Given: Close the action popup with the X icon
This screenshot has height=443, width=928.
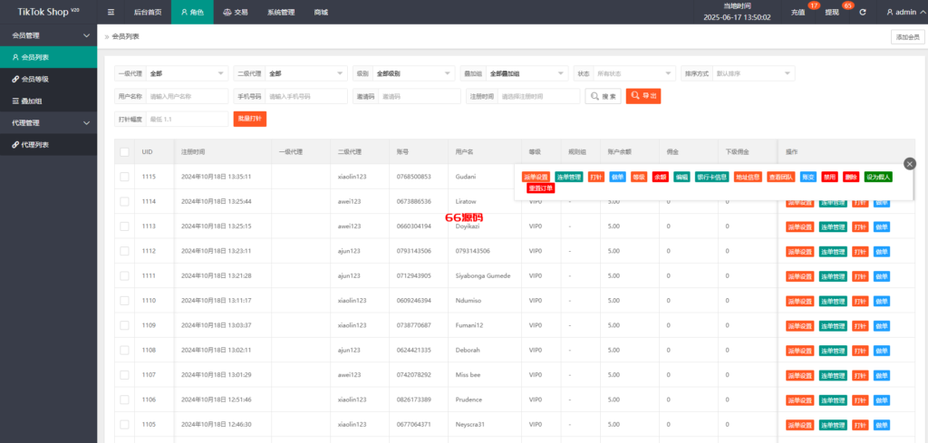Looking at the screenshot, I should click(910, 164).
